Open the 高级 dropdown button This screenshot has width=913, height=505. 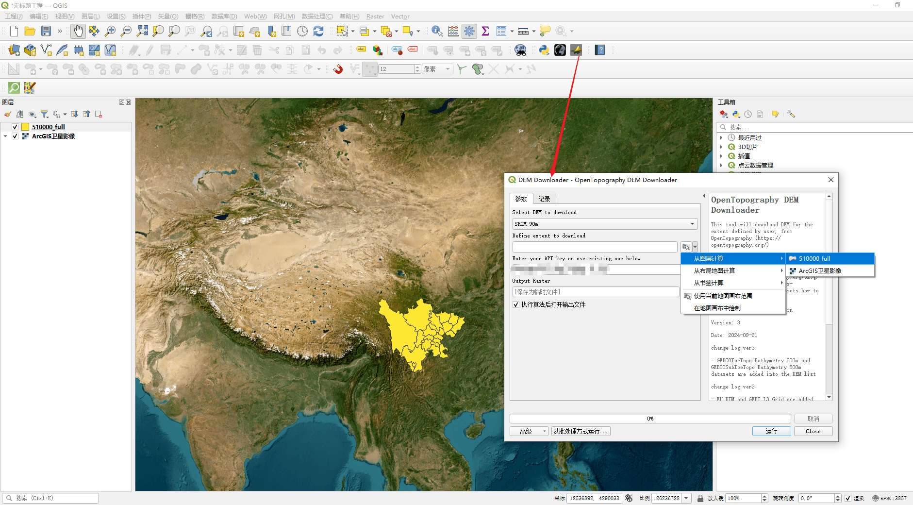(529, 431)
